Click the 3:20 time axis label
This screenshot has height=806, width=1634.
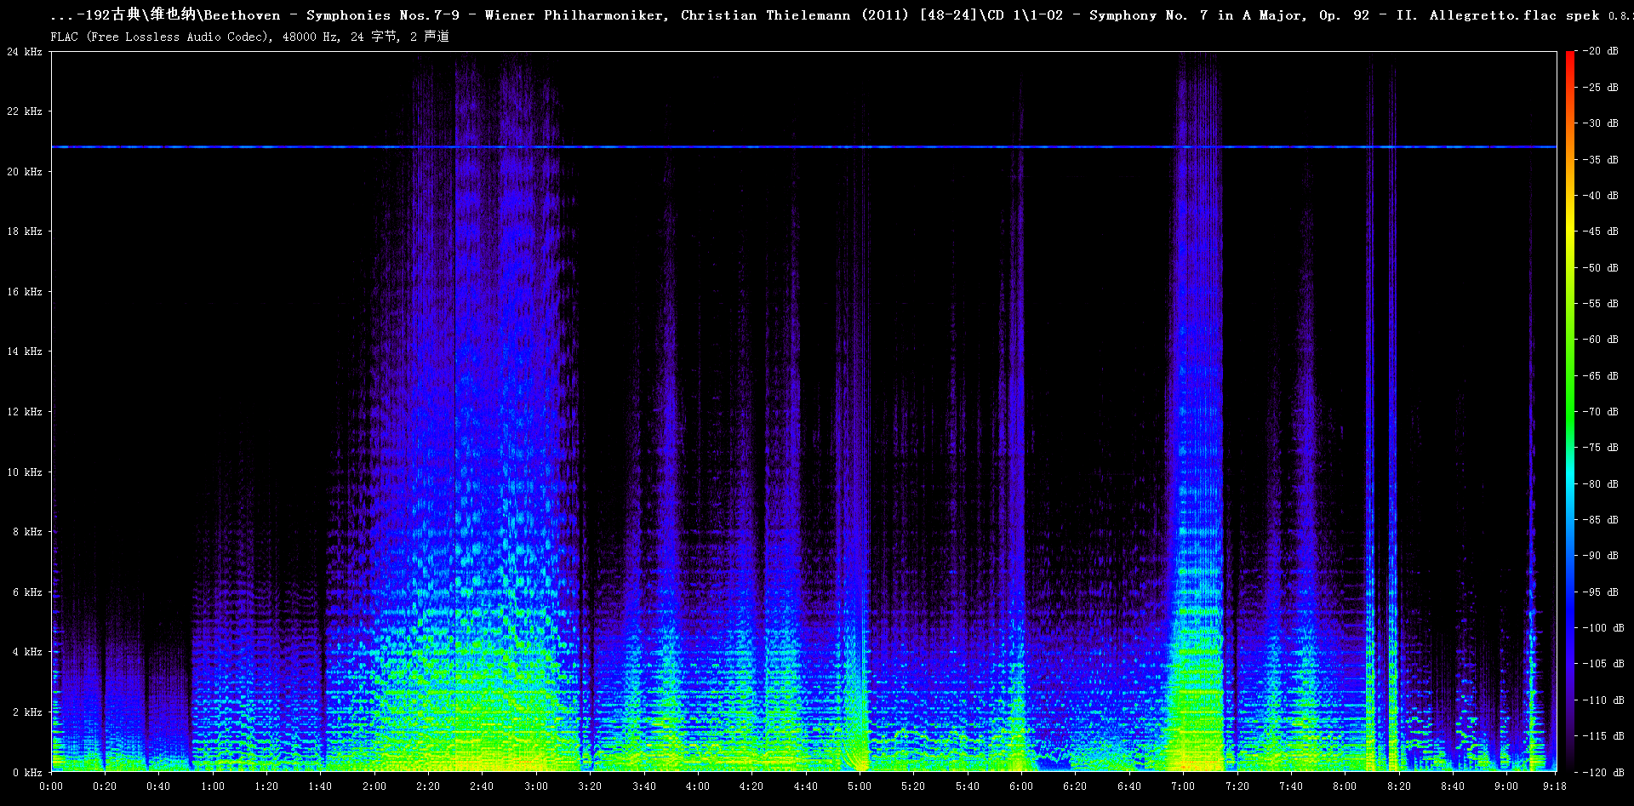click(590, 786)
